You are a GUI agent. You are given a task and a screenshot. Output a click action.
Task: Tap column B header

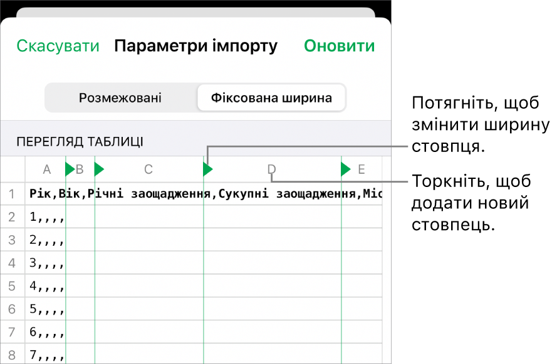tap(80, 169)
